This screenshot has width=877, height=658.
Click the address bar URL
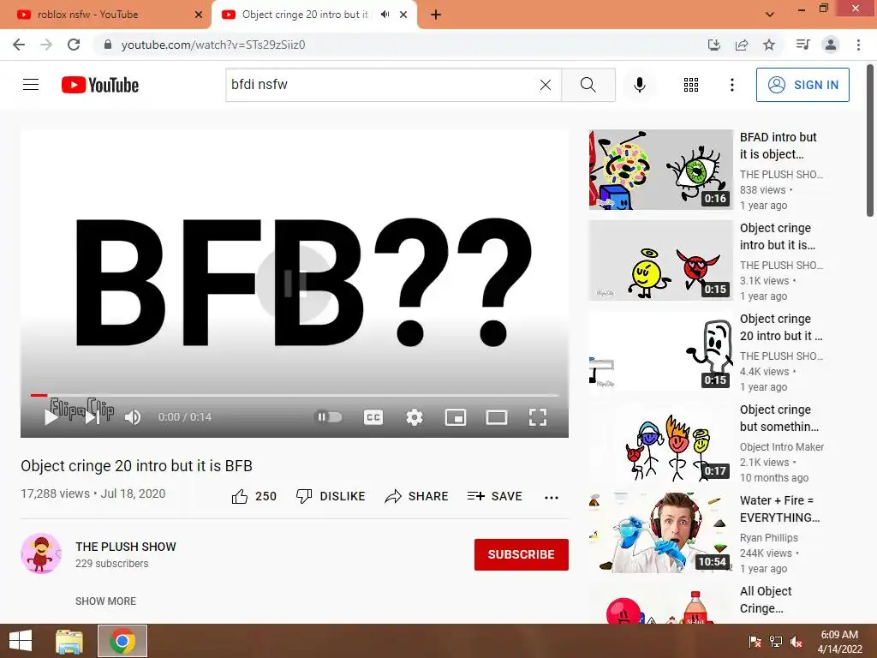pyautogui.click(x=213, y=45)
